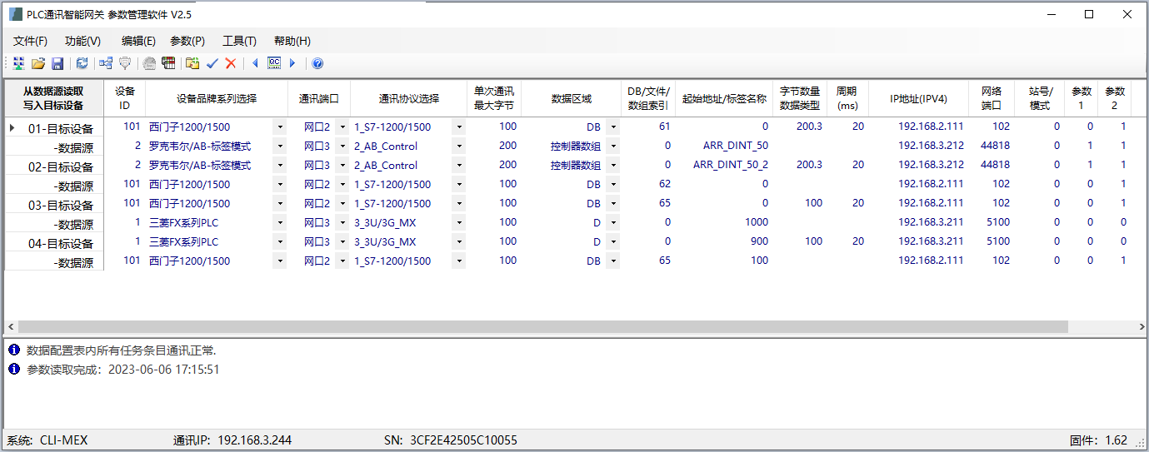Select the 03-目标设备 row header
The image size is (1149, 452).
(x=54, y=204)
